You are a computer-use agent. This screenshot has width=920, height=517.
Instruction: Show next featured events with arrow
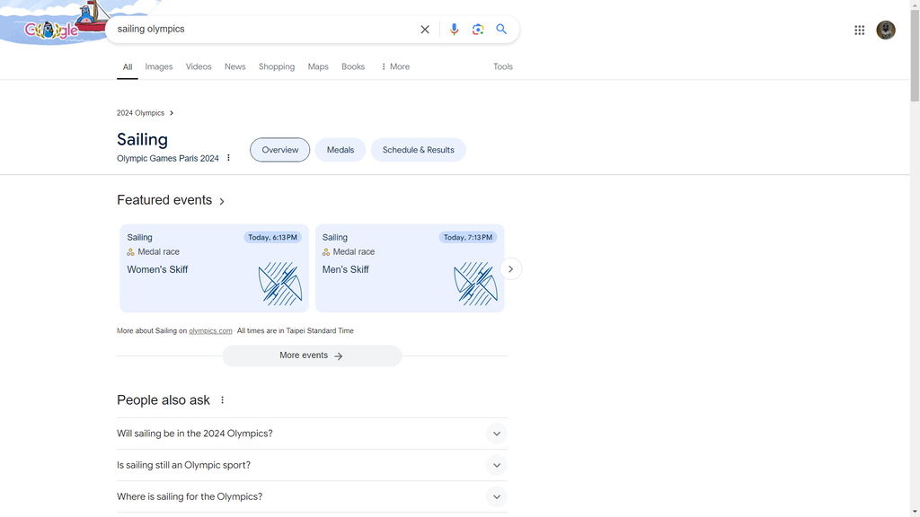511,269
